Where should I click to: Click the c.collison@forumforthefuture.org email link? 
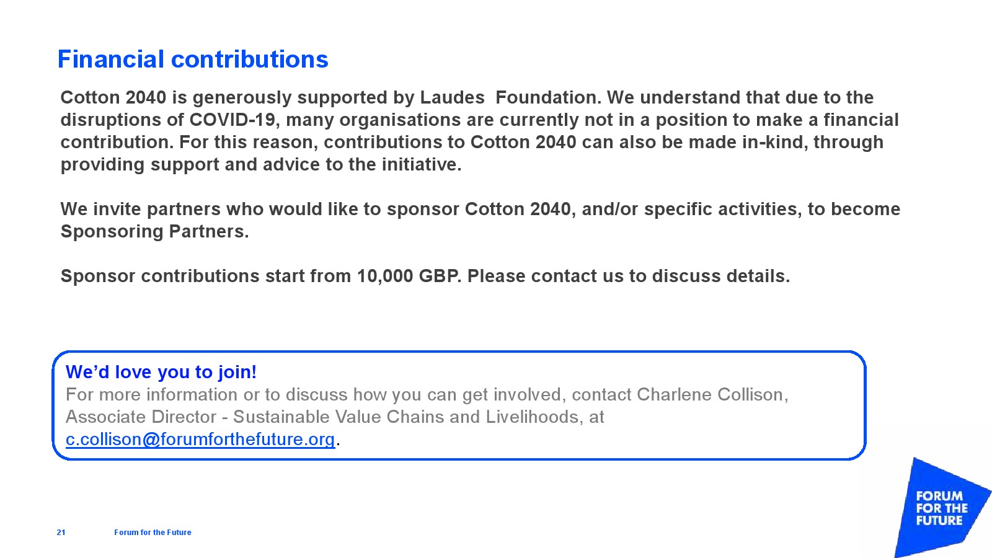click(x=200, y=439)
